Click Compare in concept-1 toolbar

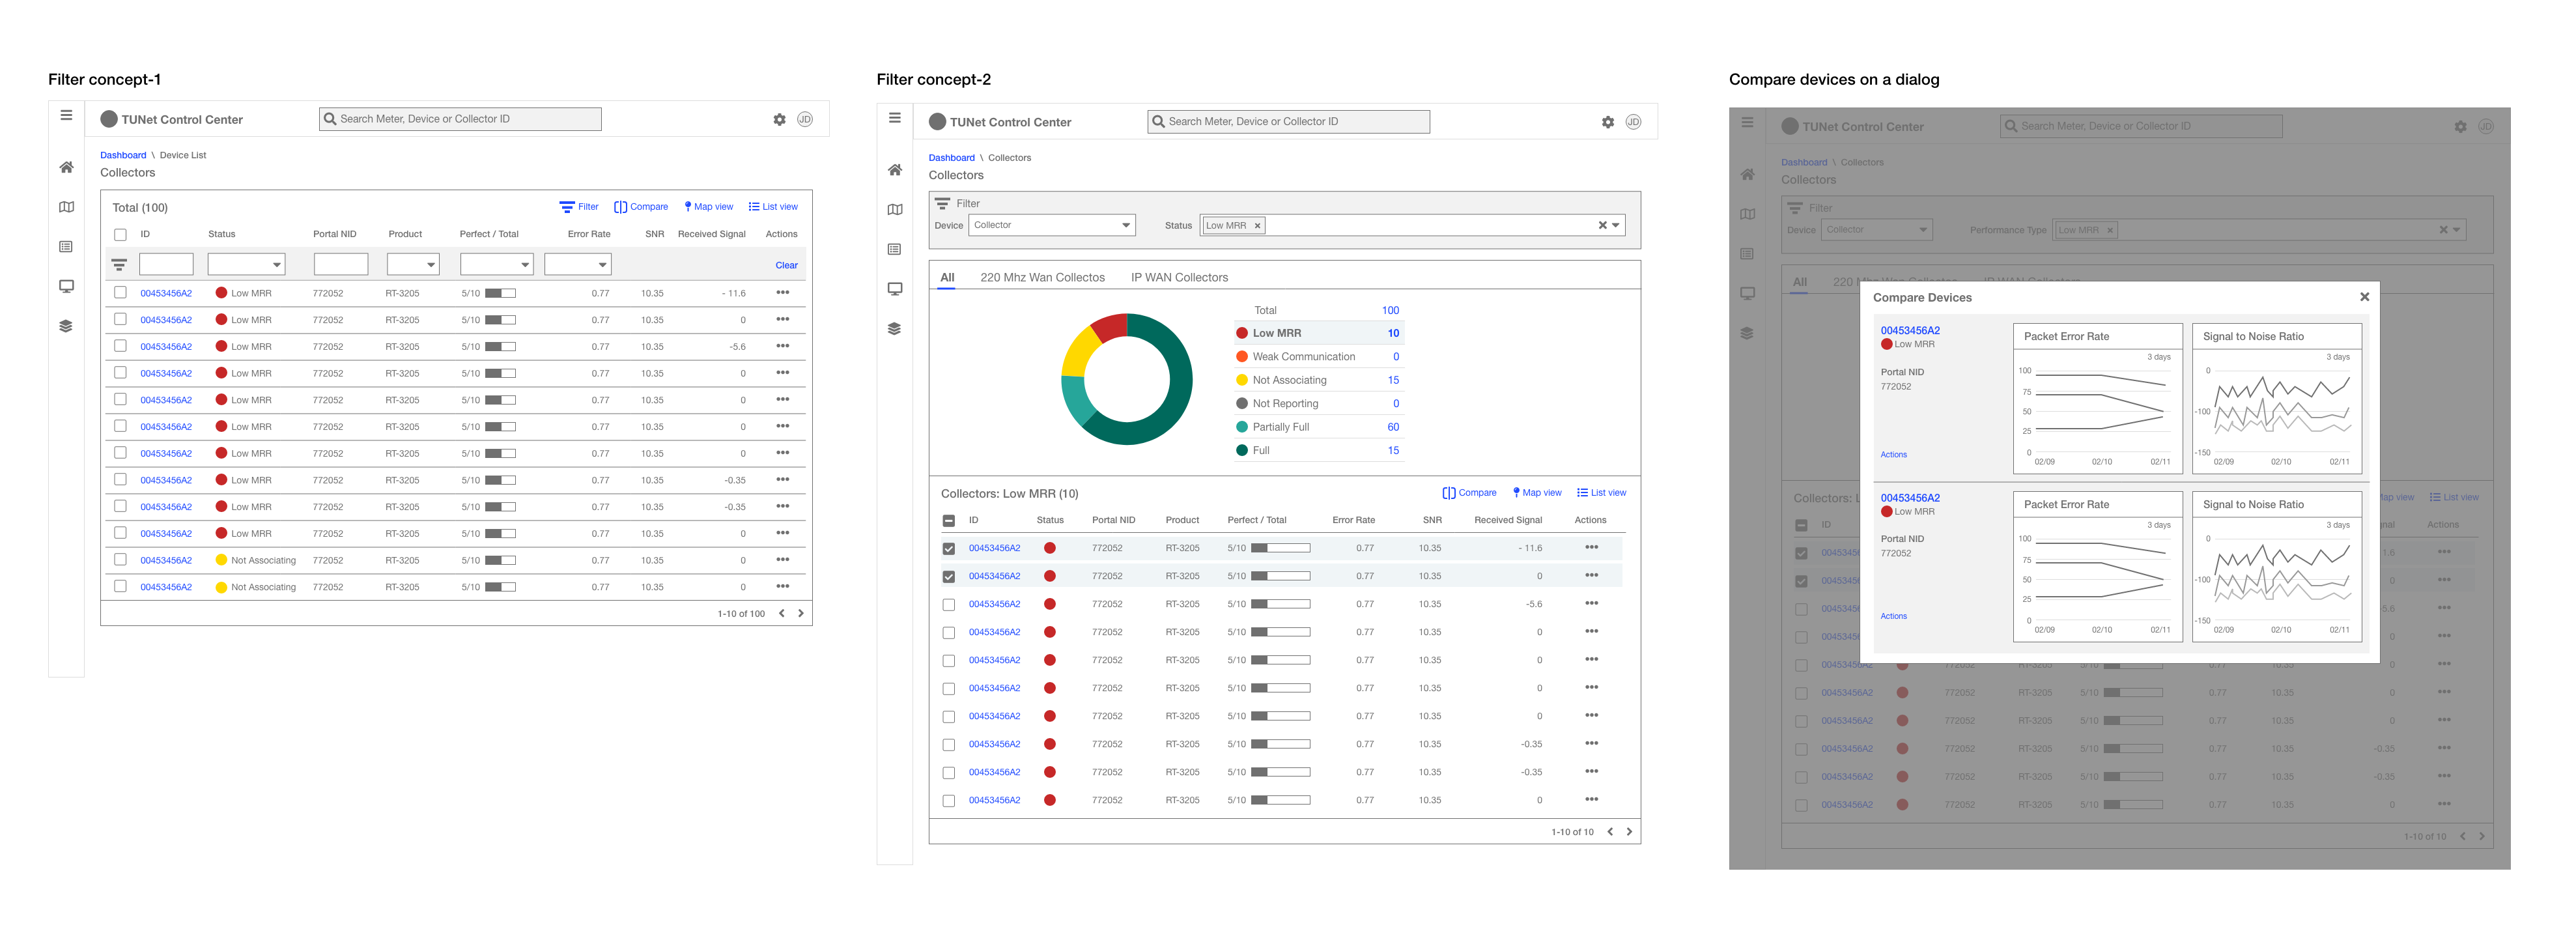click(641, 207)
